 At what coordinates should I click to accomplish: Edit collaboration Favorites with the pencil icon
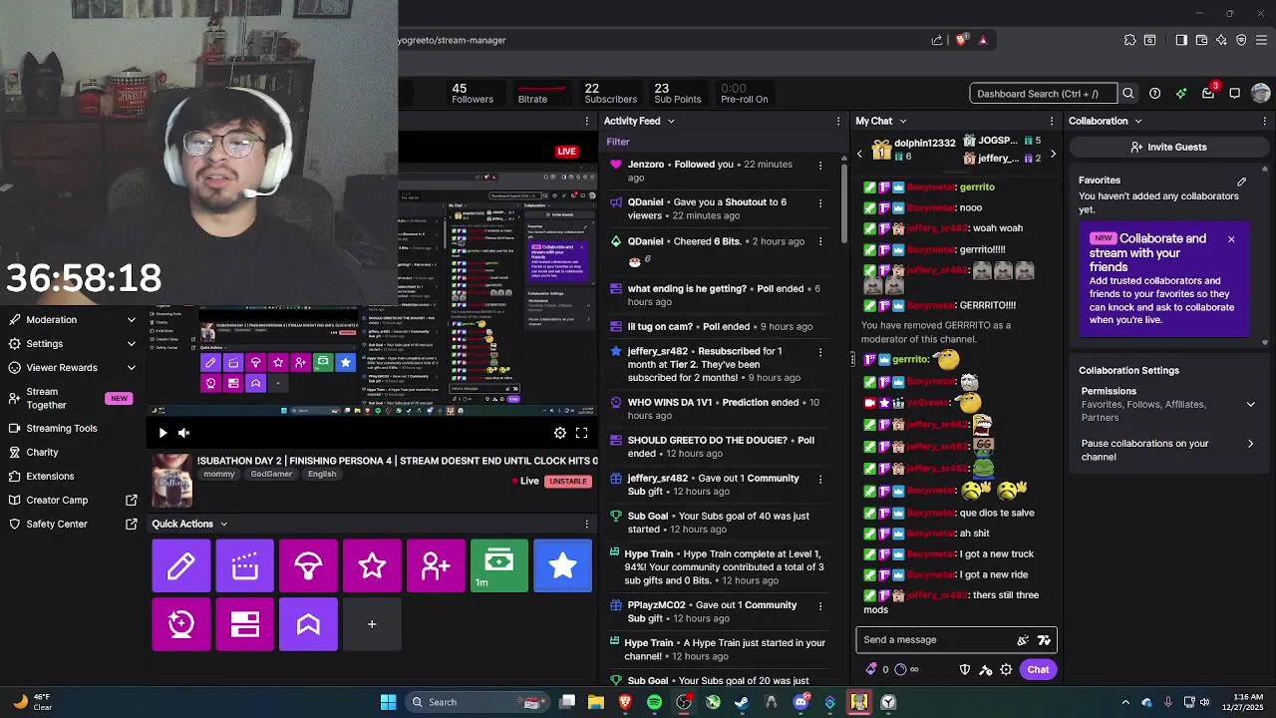coord(1242,181)
